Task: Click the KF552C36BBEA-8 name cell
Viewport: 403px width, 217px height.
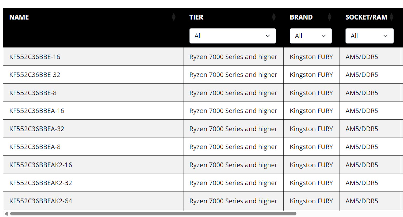Action: click(35, 147)
